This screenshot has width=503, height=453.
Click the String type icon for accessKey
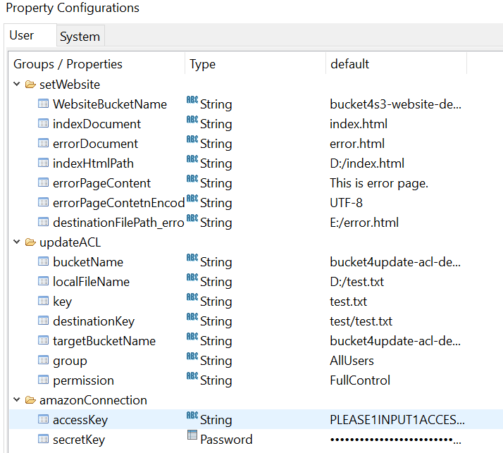point(192,416)
